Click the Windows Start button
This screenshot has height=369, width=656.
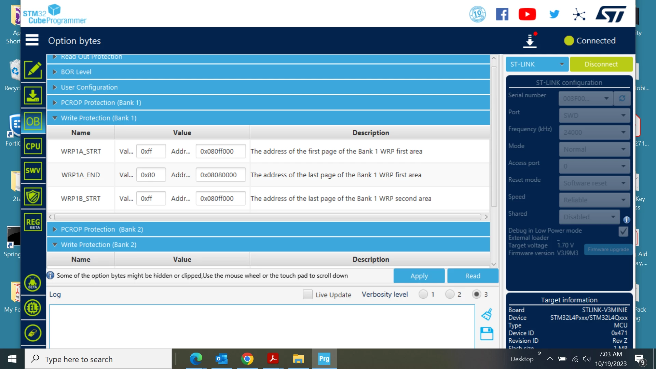12,359
